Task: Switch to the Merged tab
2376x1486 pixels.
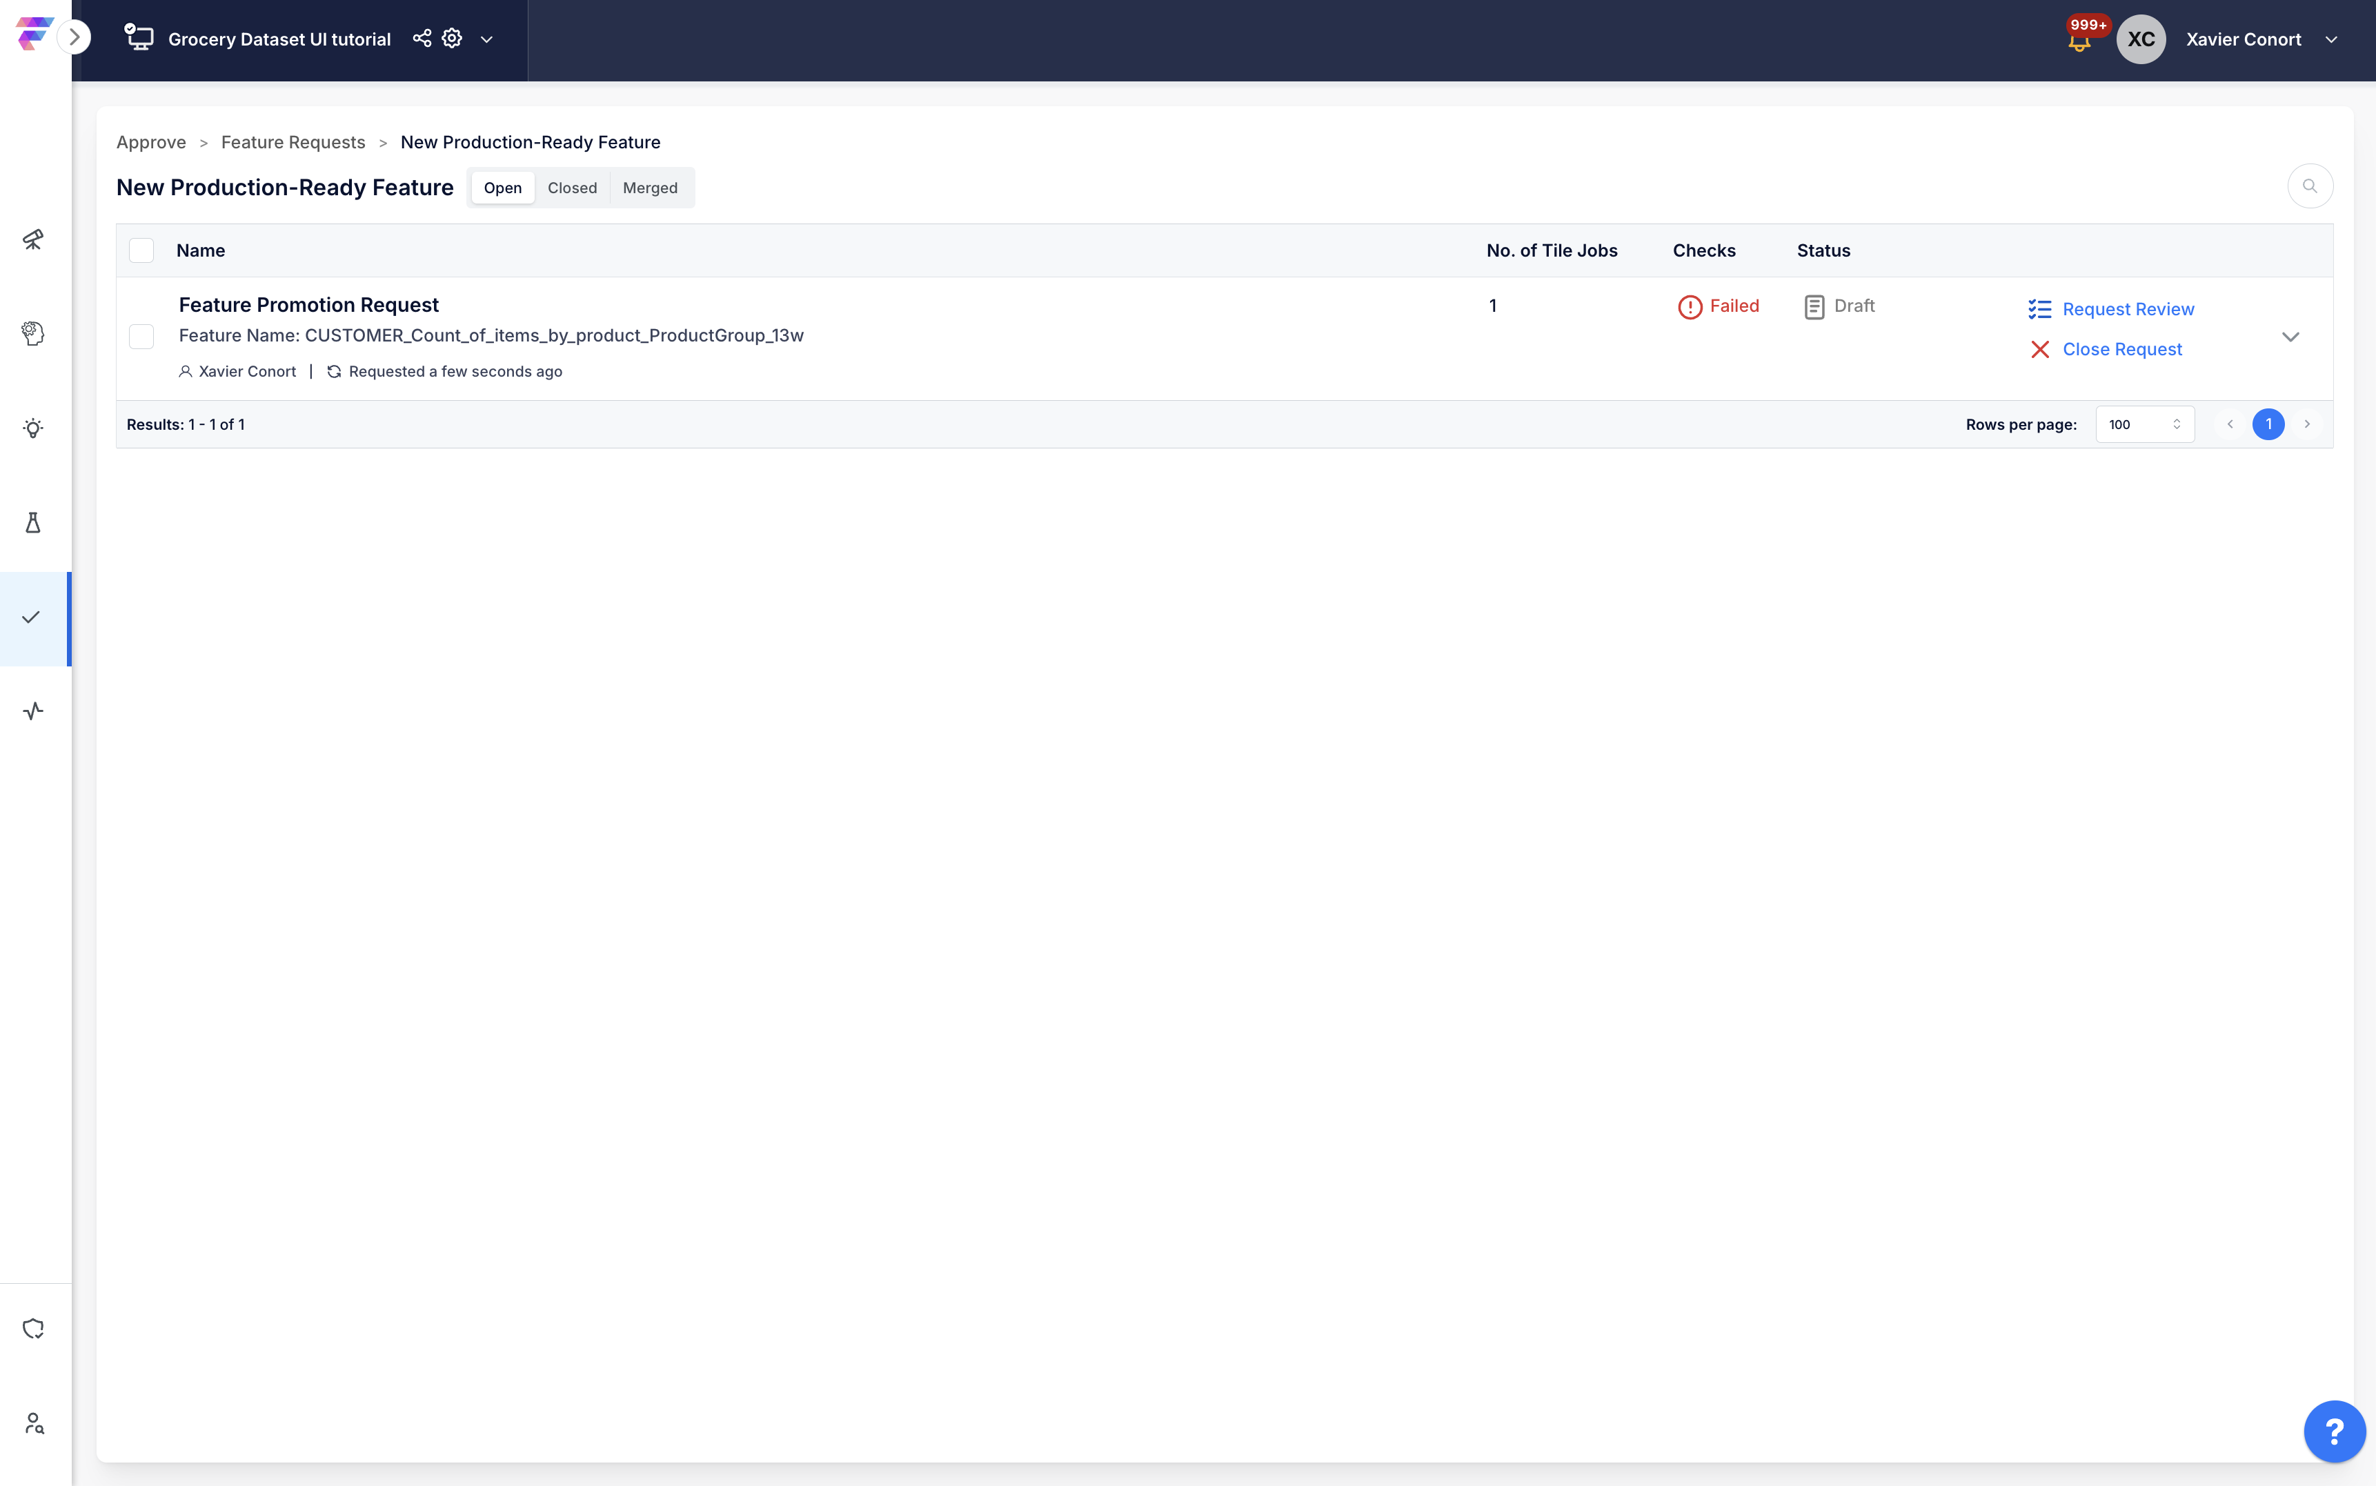Action: [x=649, y=188]
